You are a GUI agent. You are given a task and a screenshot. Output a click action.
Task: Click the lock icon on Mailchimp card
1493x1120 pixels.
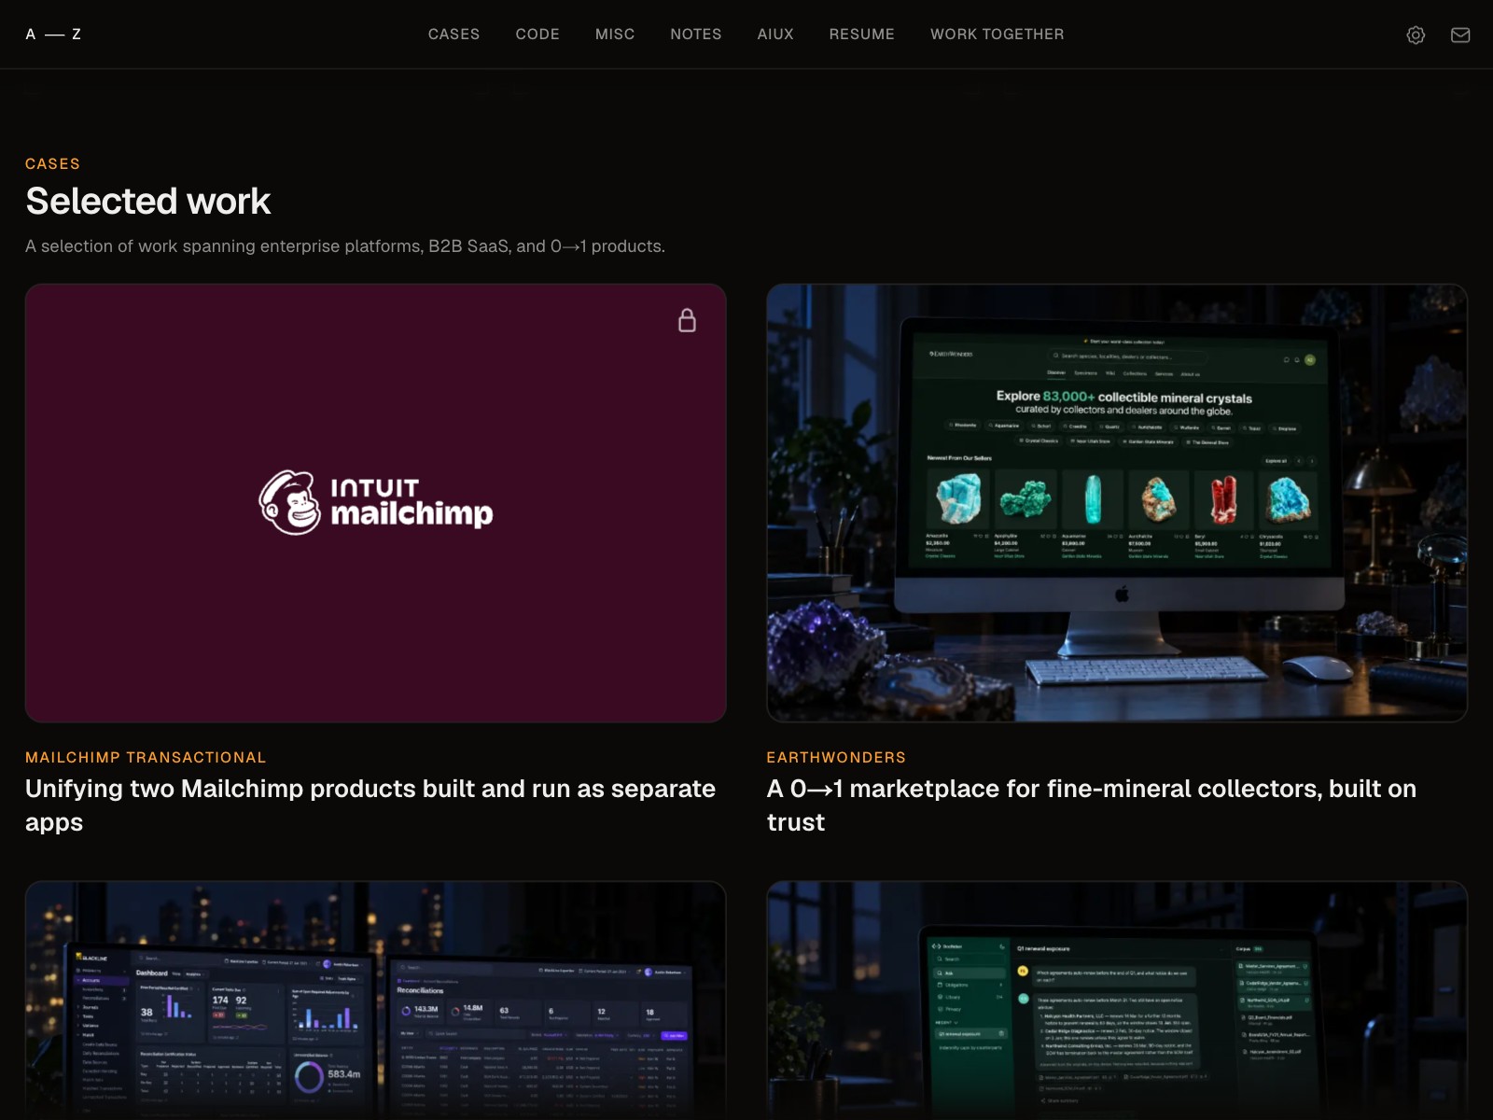tap(687, 320)
